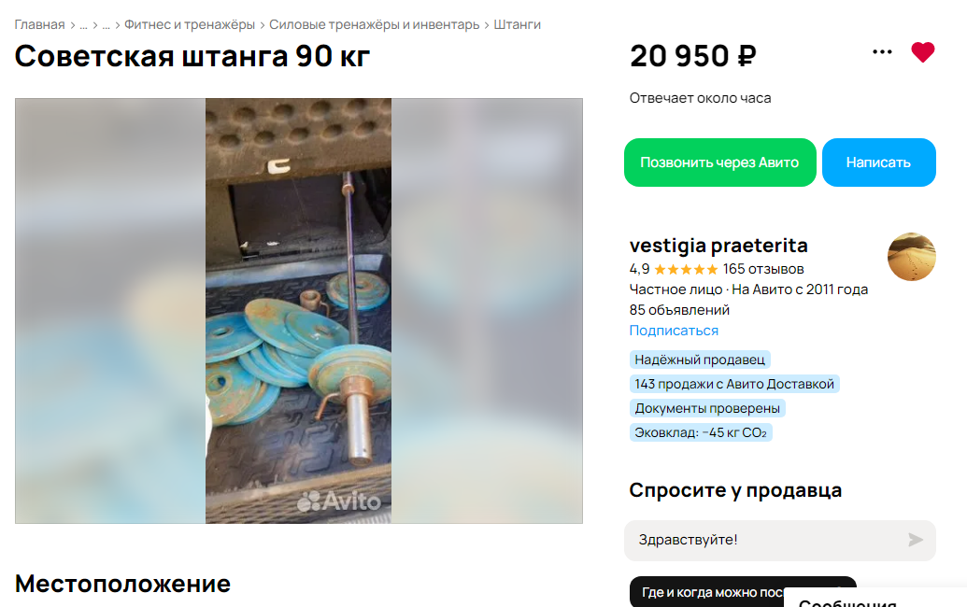The width and height of the screenshot is (967, 607).
Task: Call seller via Позвонить через Авито
Action: point(719,162)
